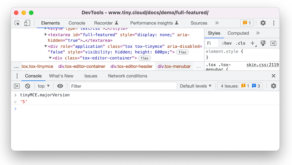Collapse the div role application node

(46, 46)
